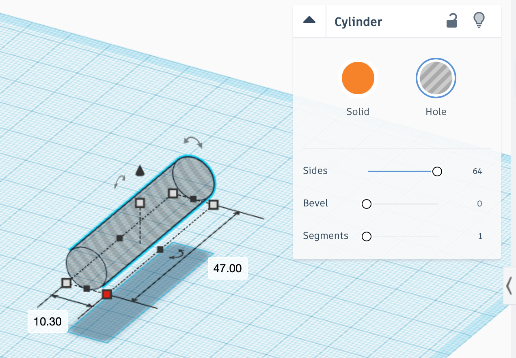Click the 10.30 width dimension field
Screen dimensions: 516x358
click(48, 322)
